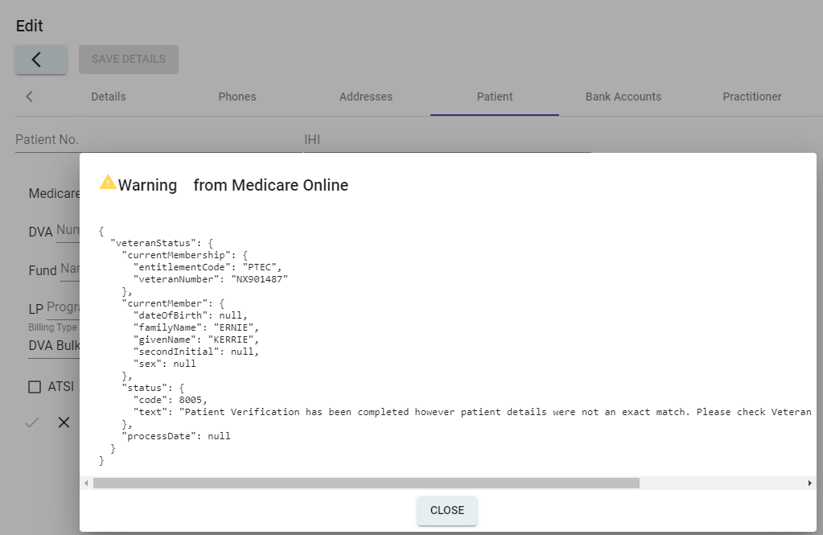This screenshot has width=823, height=535.
Task: Click the DVA Number field
Action: click(x=68, y=231)
